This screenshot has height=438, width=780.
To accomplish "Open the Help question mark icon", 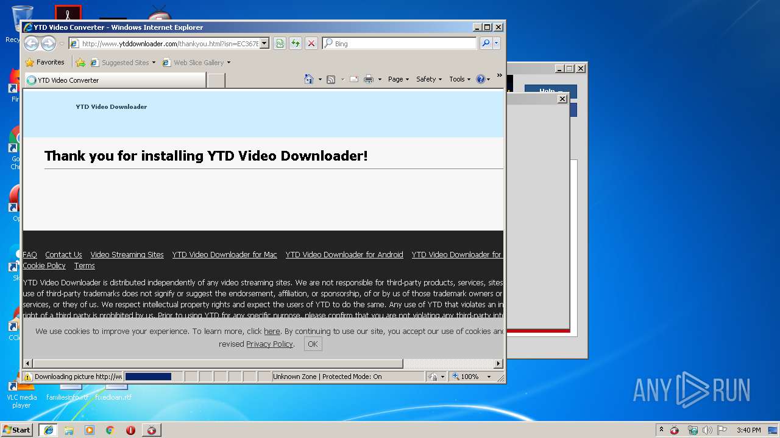I will 480,79.
